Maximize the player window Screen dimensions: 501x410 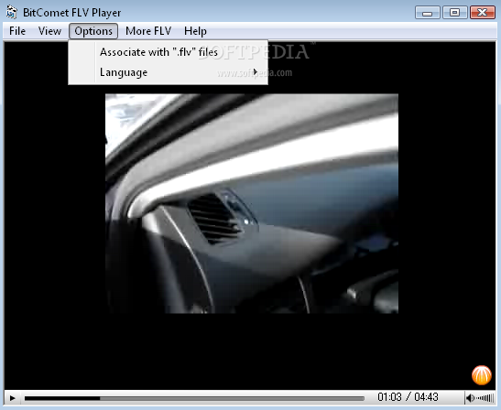(454, 13)
